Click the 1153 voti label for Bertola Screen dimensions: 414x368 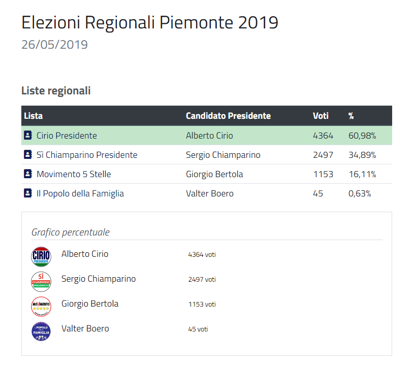(x=202, y=305)
